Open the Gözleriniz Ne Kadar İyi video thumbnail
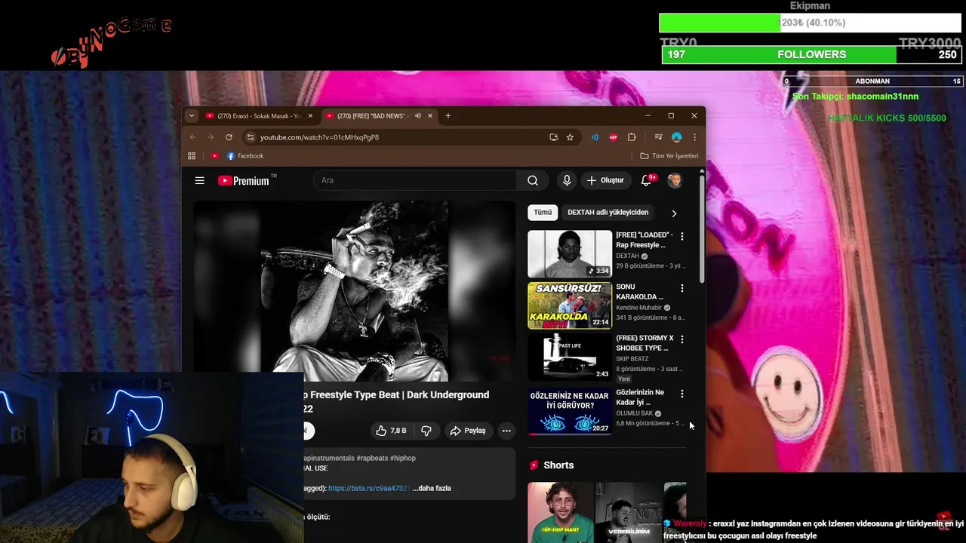 (x=570, y=412)
